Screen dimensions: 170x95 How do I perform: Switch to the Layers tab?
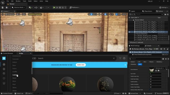pyautogui.click(x=132, y=11)
